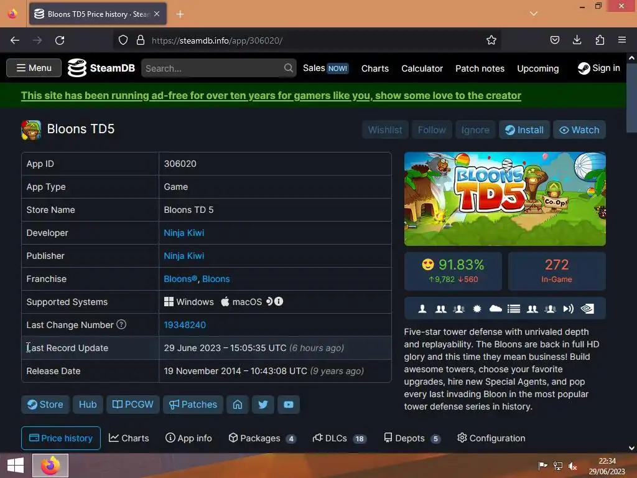Open the SteamDB Menu button
Screen dimensions: 637x478
point(34,68)
